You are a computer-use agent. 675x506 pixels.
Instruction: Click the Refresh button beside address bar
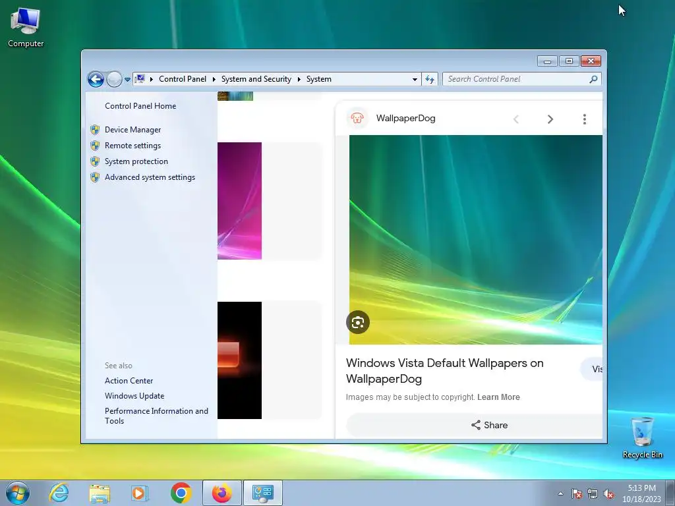[430, 79]
